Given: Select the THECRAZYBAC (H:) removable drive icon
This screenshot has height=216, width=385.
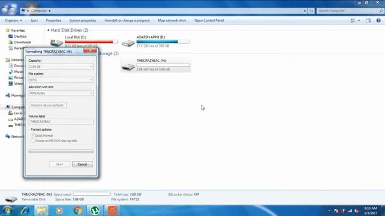Looking at the screenshot, I should click(x=128, y=67).
